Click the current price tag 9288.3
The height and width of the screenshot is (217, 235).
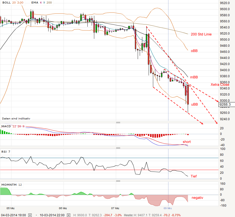click(x=227, y=105)
